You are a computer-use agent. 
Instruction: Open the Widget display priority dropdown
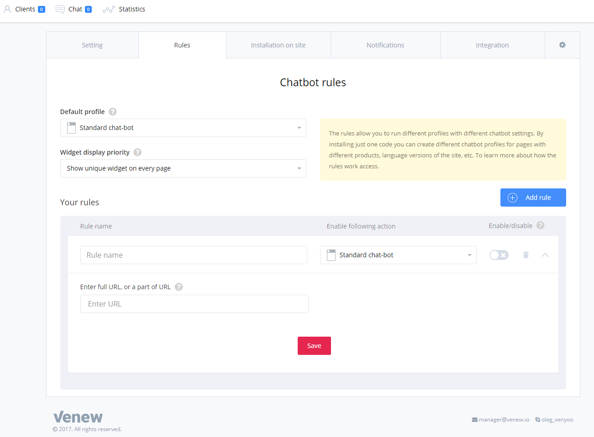183,168
